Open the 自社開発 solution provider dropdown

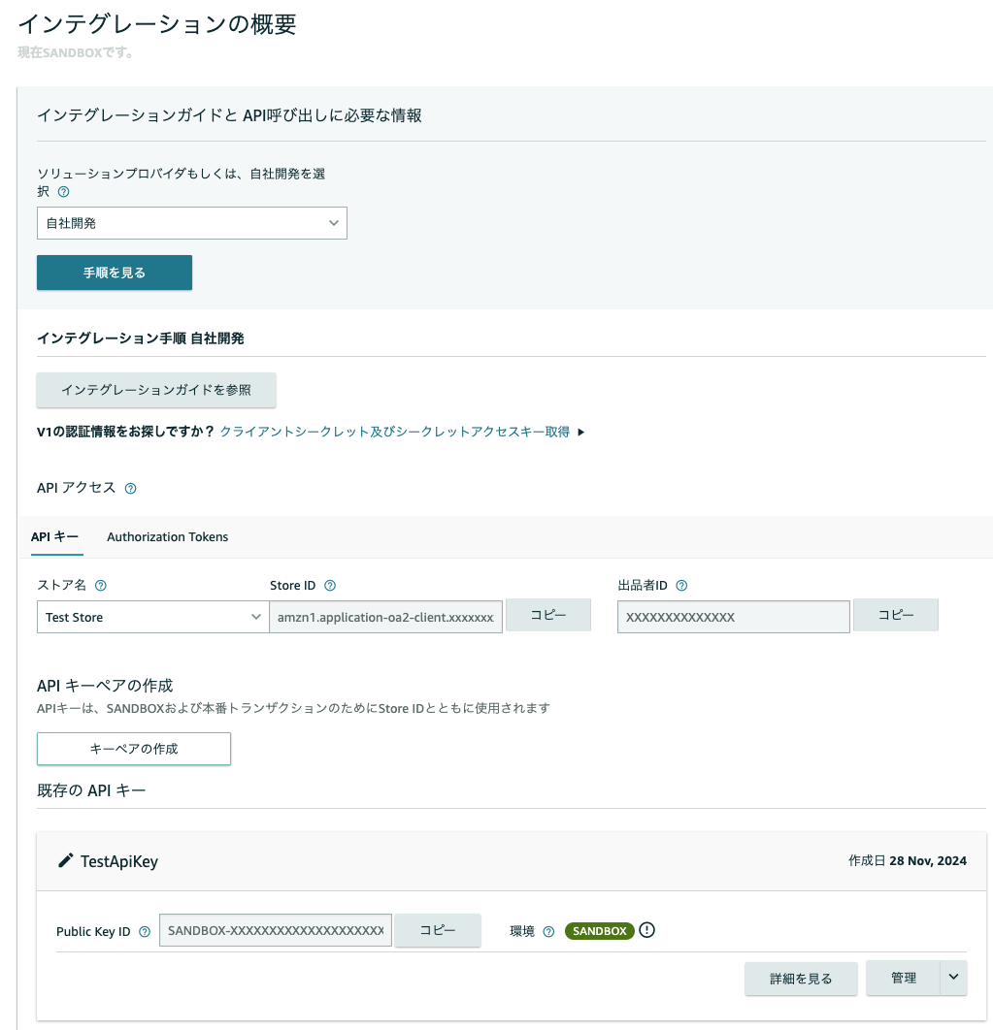(x=192, y=223)
